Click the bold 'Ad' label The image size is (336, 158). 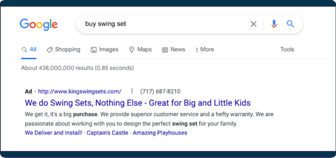[28, 92]
